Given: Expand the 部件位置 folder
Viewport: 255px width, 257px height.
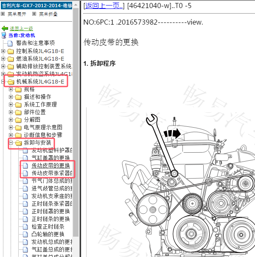Looking at the screenshot, I should [x=11, y=112].
